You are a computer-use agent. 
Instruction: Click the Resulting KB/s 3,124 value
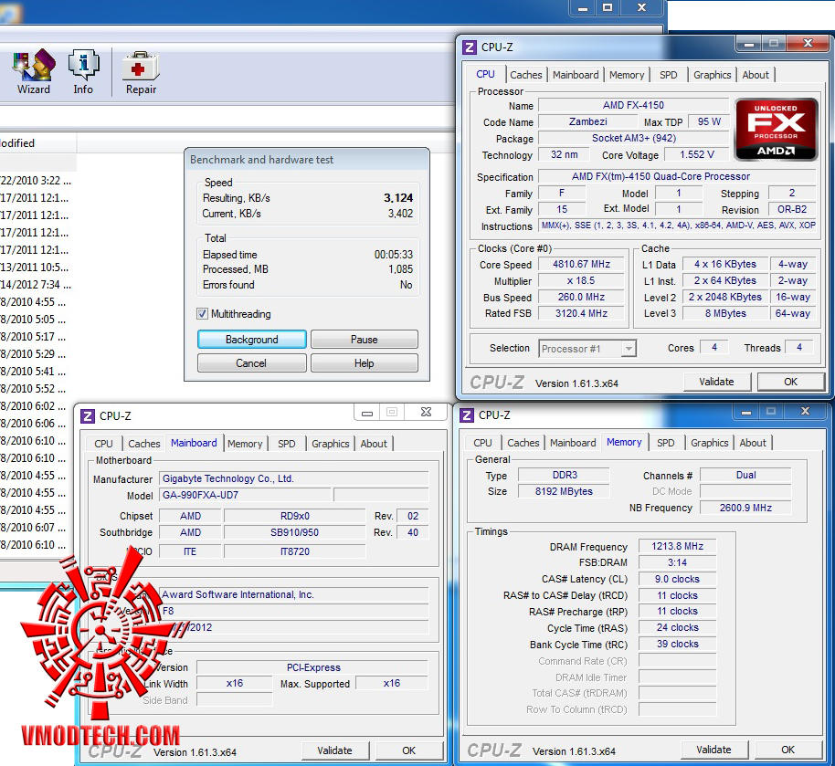pyautogui.click(x=398, y=198)
